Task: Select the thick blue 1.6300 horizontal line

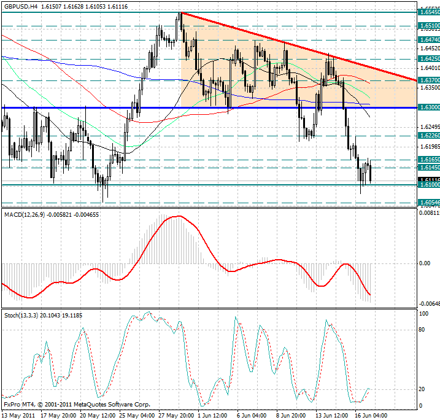Action: coord(209,107)
